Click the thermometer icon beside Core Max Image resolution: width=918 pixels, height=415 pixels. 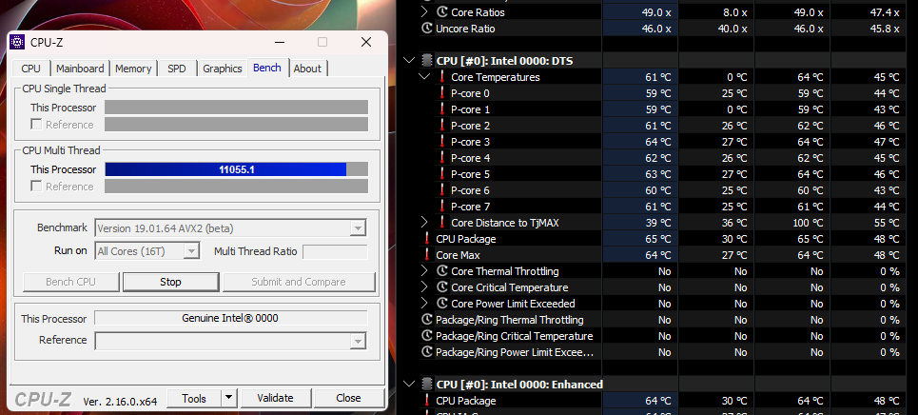(x=427, y=255)
